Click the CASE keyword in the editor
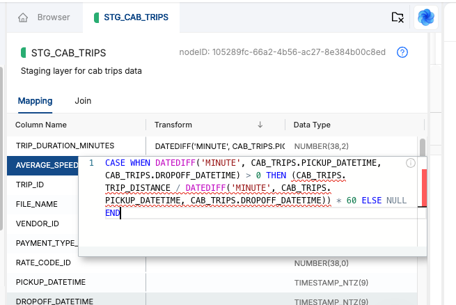This screenshot has height=305, width=456. [115, 163]
